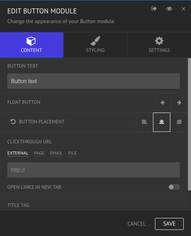Toggle the preview eye icon
The width and height of the screenshot is (191, 236).
169,9
